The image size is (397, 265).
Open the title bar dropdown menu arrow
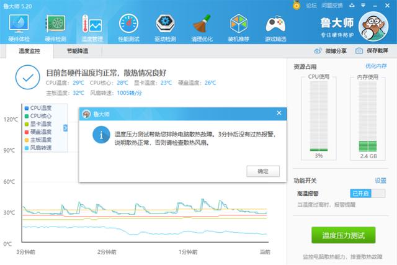click(x=363, y=5)
